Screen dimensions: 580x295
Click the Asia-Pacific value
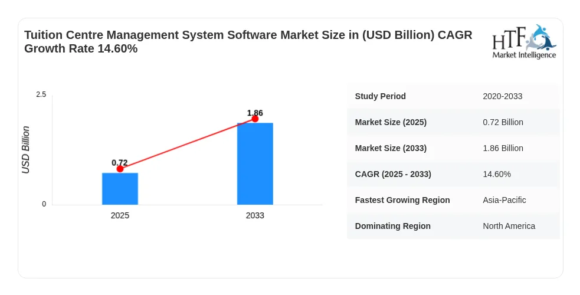point(504,200)
